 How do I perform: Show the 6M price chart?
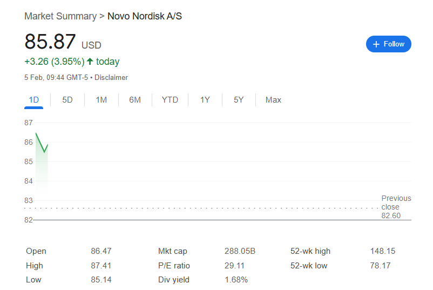[135, 100]
